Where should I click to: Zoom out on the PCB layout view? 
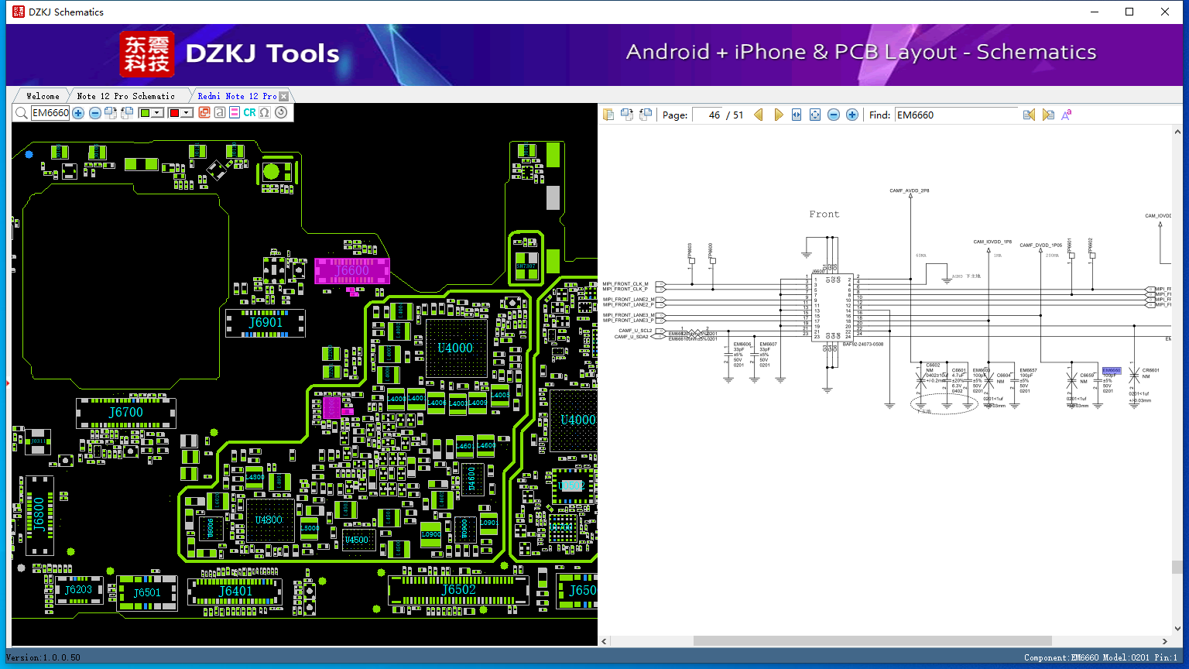[x=94, y=113]
